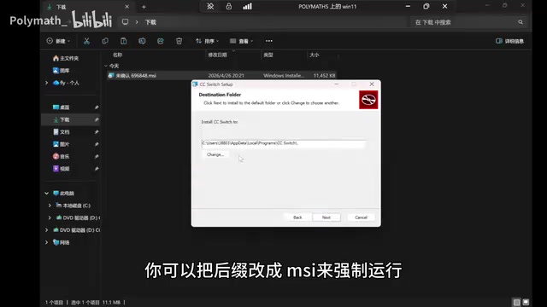The width and height of the screenshot is (547, 307).
Task: Open 视频 (Videos) in sidebar
Action: [x=61, y=169]
